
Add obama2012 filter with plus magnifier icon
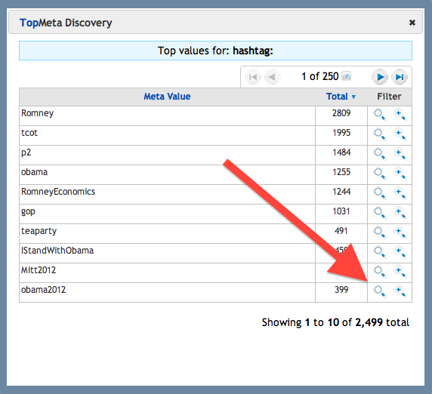400,291
